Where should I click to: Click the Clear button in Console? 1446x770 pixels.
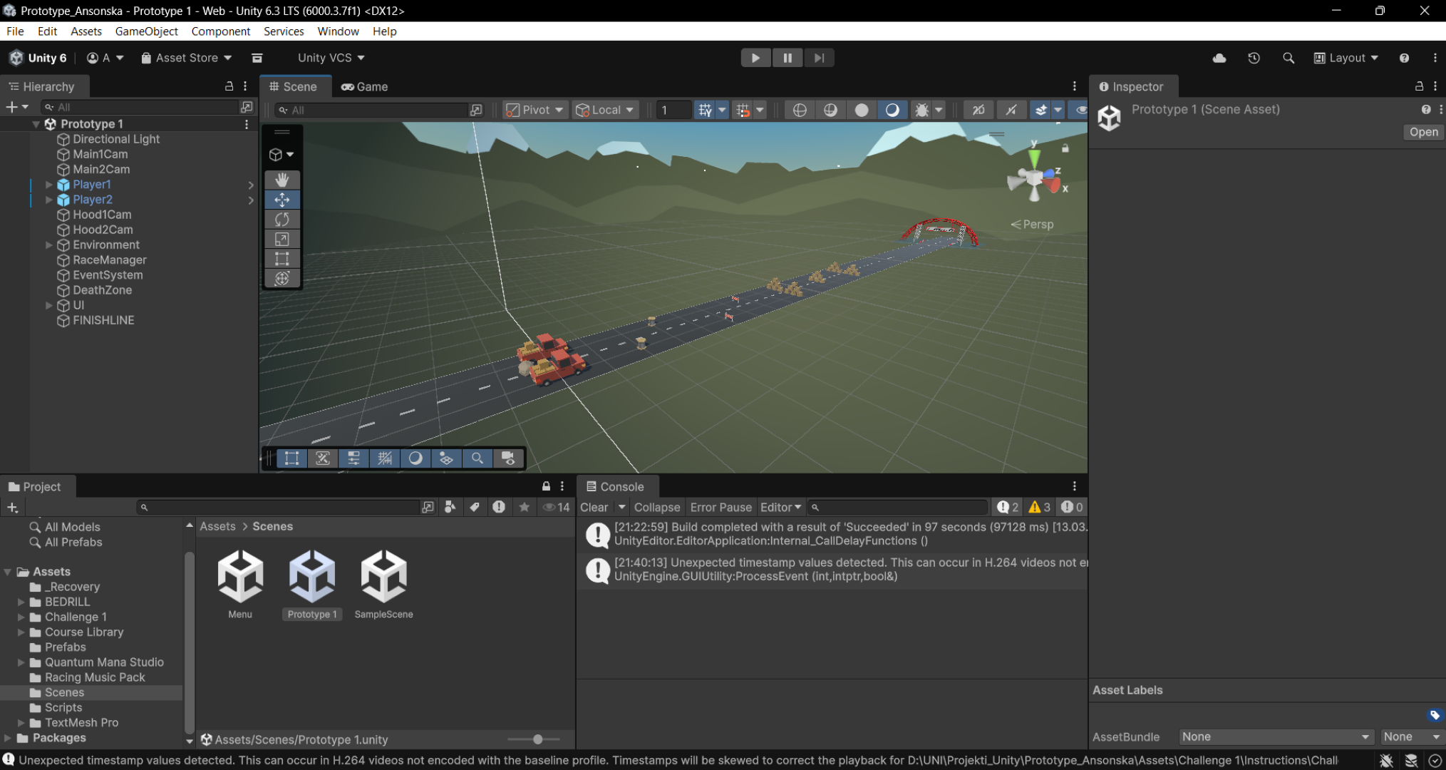click(594, 507)
